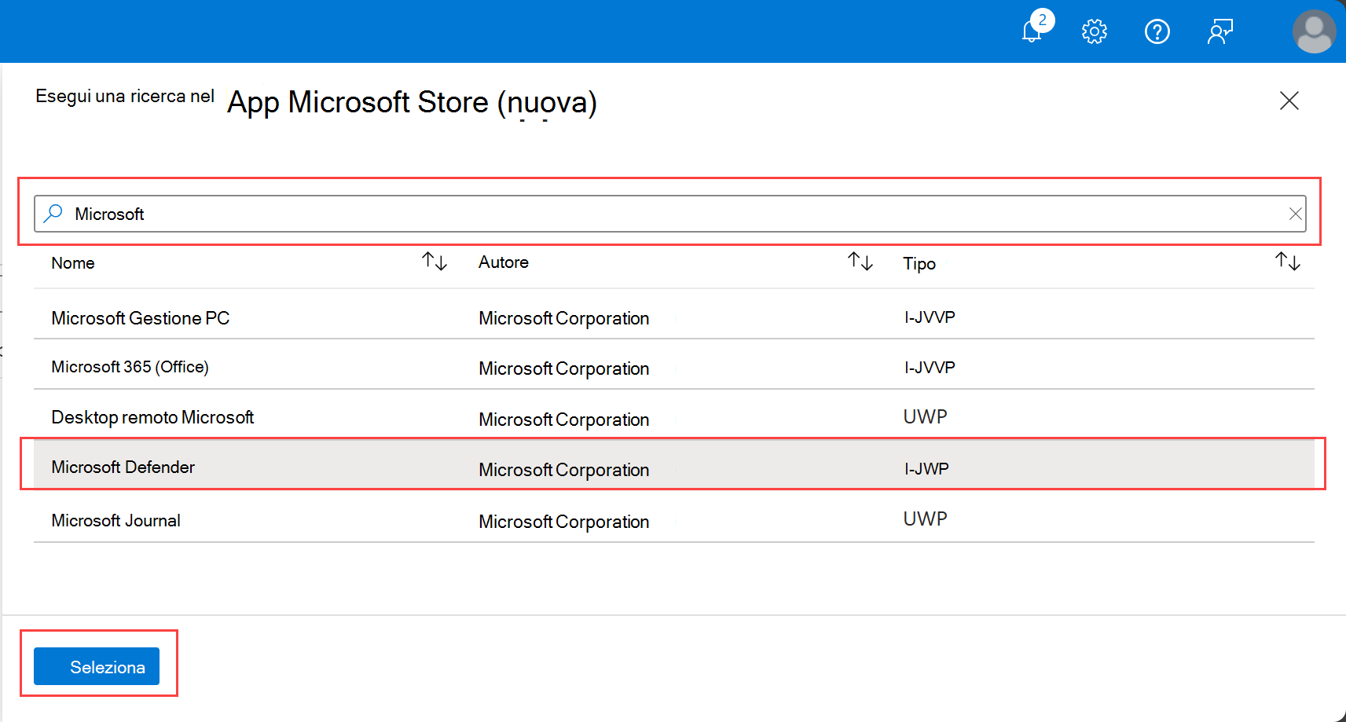Open the notifications bell
The image size is (1346, 722).
tap(1032, 31)
